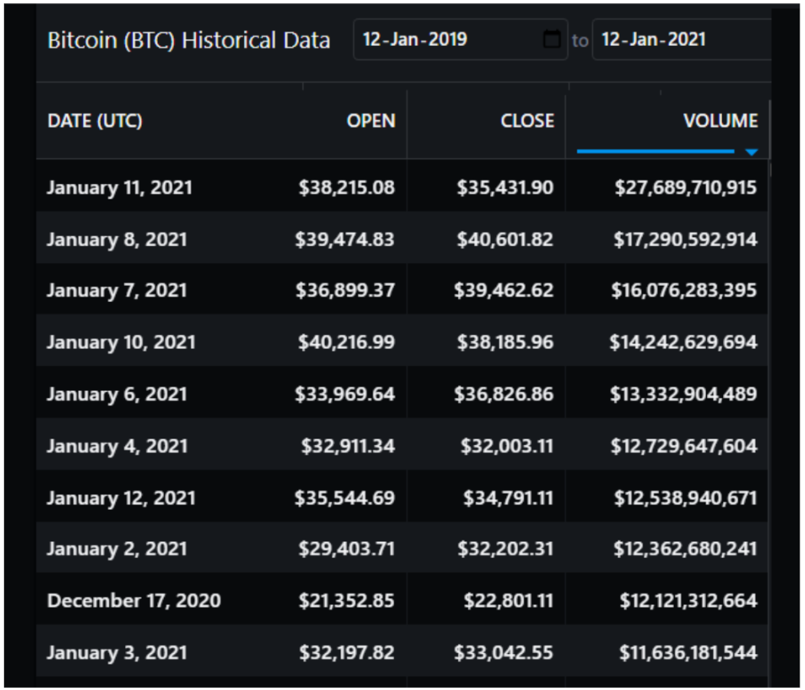The image size is (805, 690).
Task: Sort by the CLOSE column header
Action: 527,120
